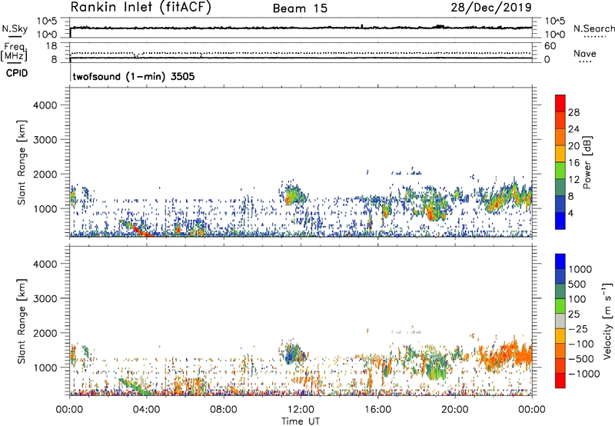Image resolution: width=615 pixels, height=426 pixels.
Task: Click the "500" tick on the velocity color bar
Action: (577, 284)
